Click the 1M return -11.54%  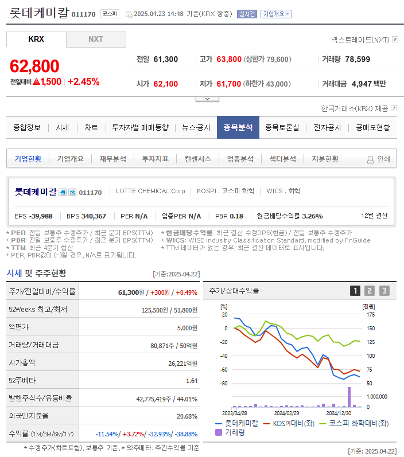coord(107,434)
